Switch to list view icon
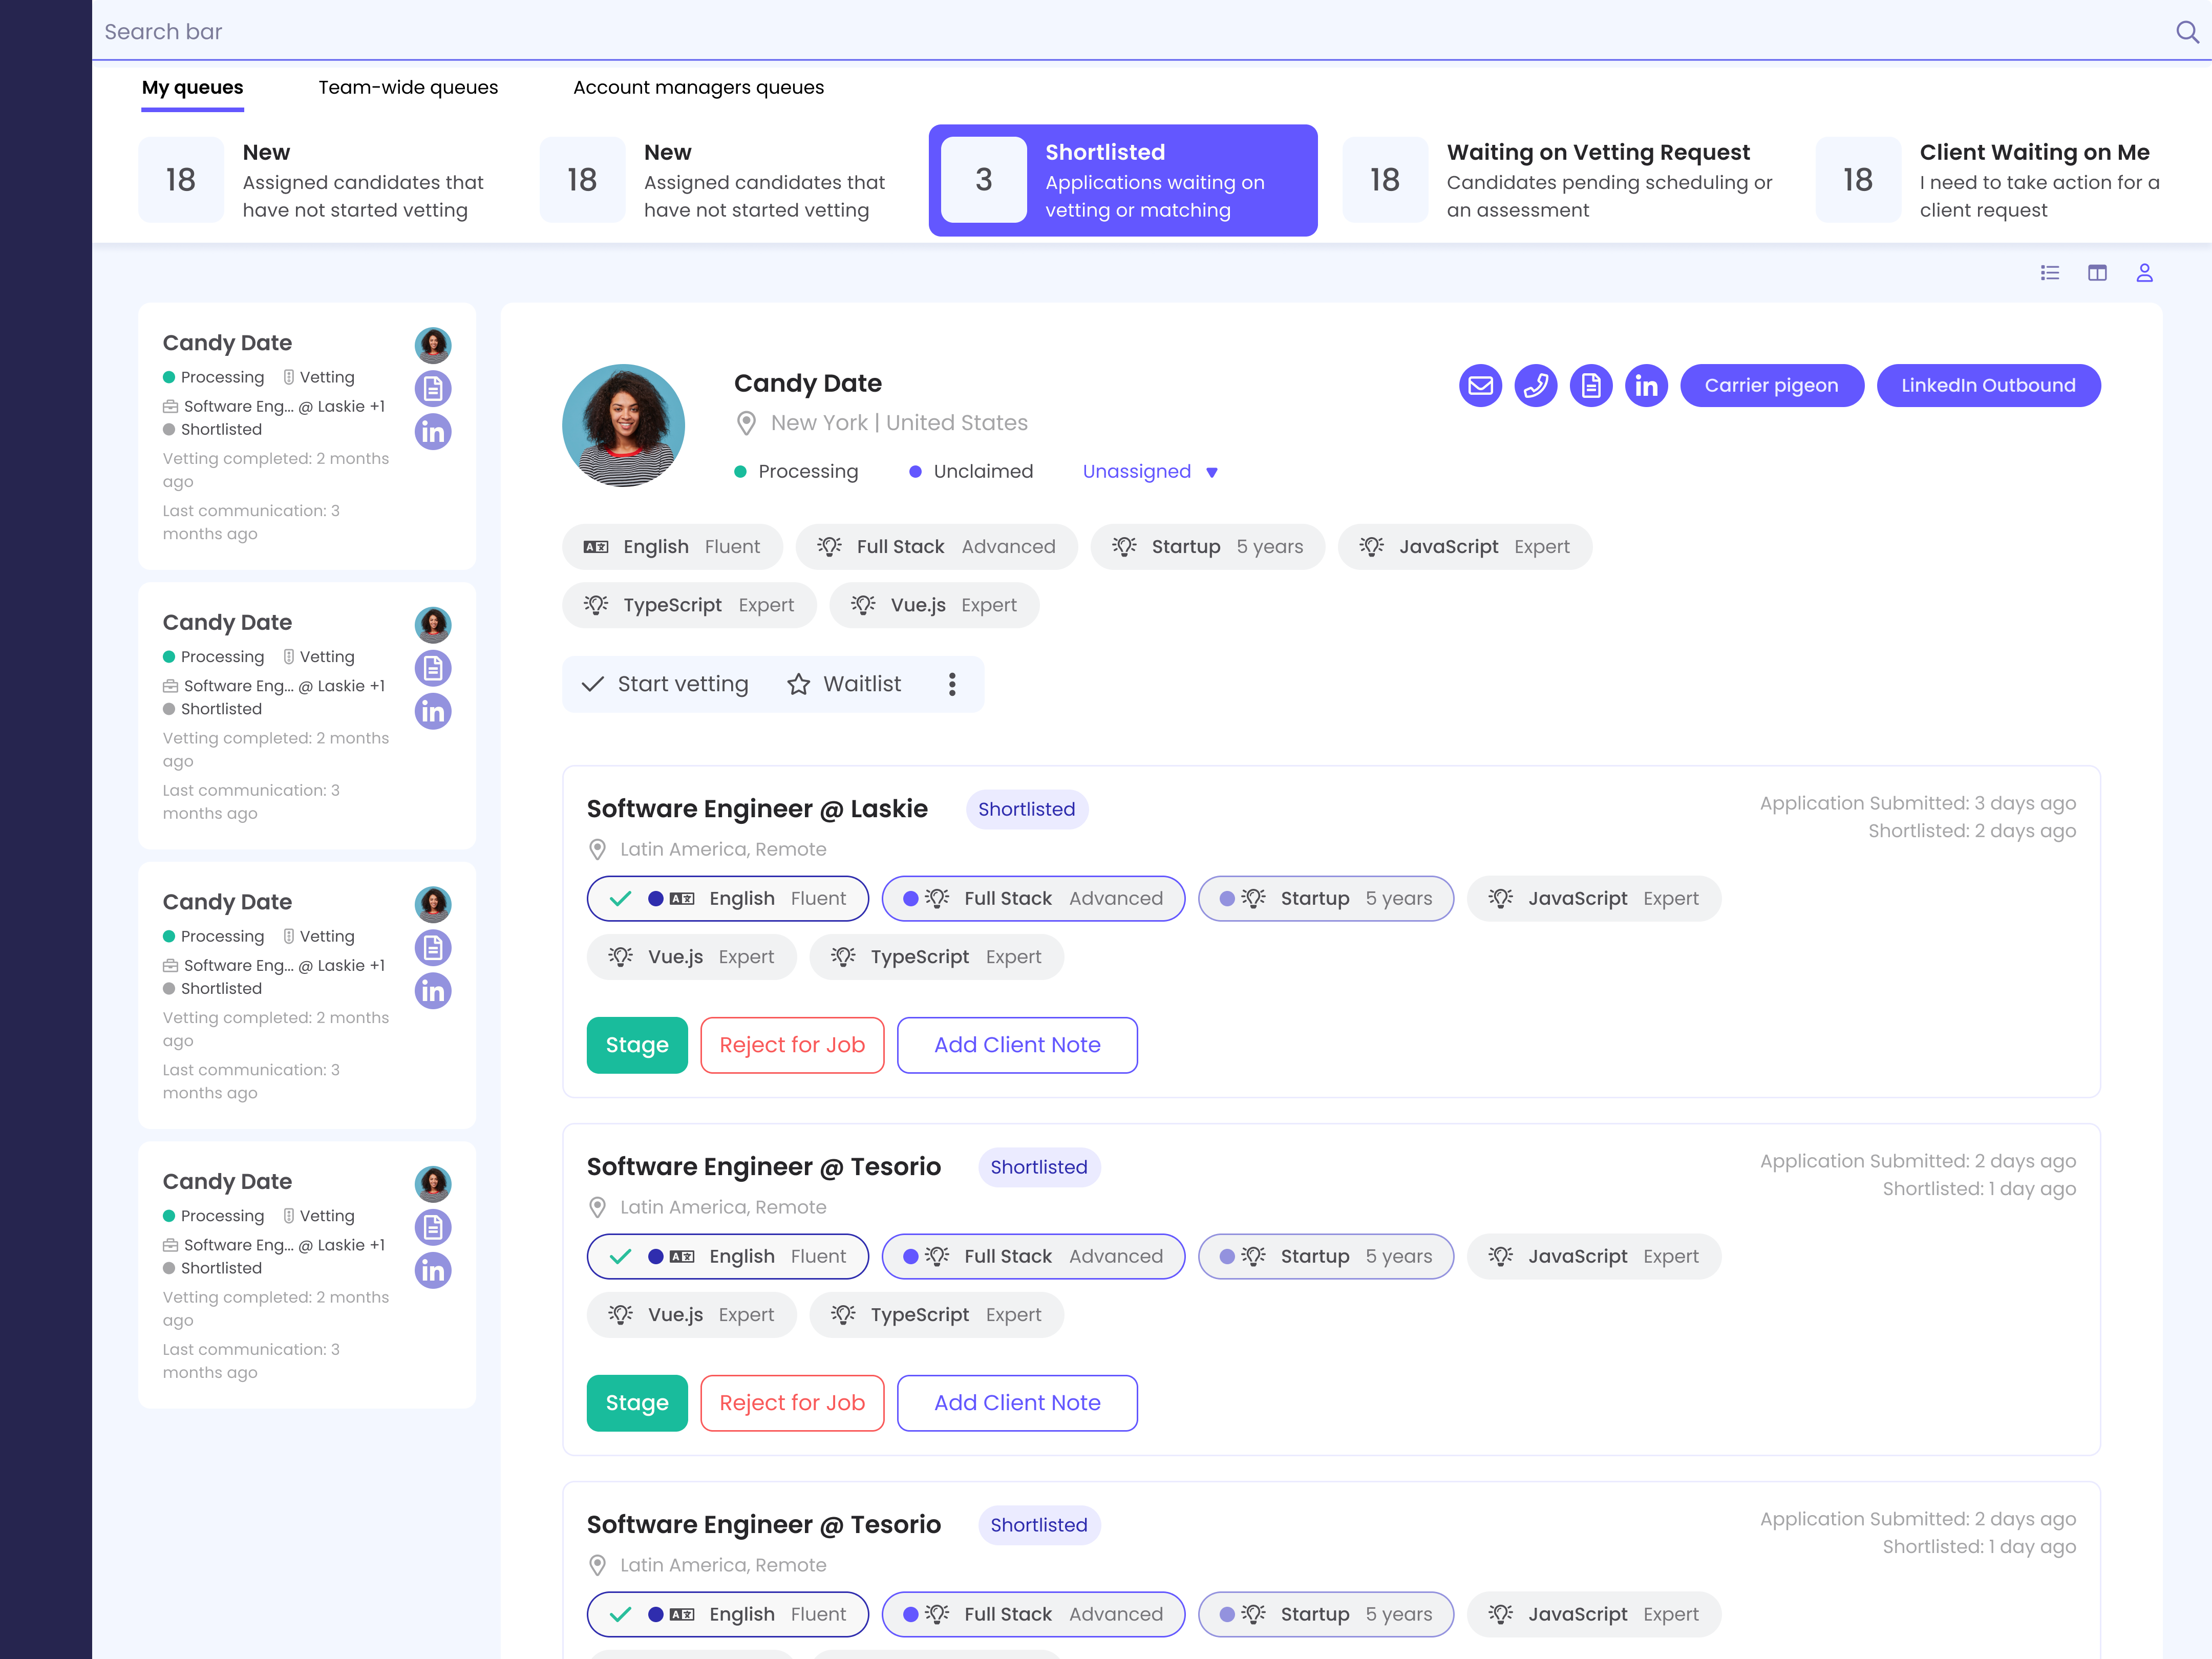The height and width of the screenshot is (1659, 2212). (2050, 273)
